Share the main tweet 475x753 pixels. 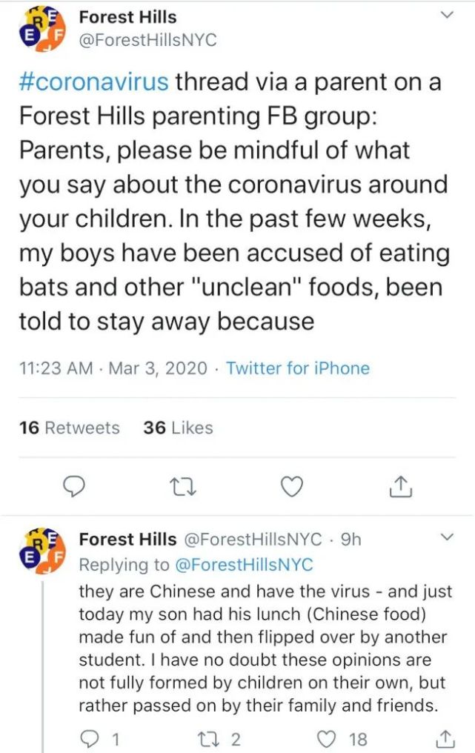(x=399, y=485)
